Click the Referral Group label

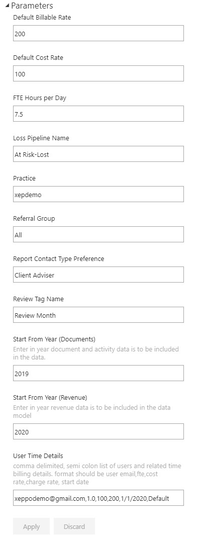click(34, 218)
